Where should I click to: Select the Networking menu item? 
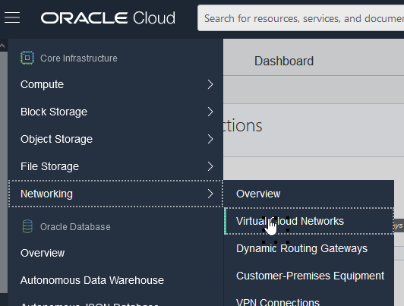[x=115, y=194]
